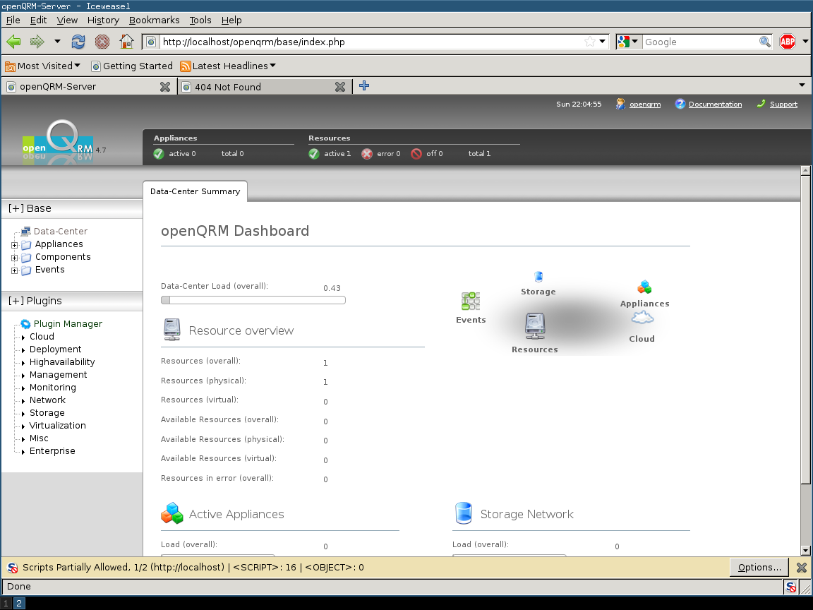This screenshot has height=610, width=813.
Task: Open the Support link
Action: pos(783,104)
